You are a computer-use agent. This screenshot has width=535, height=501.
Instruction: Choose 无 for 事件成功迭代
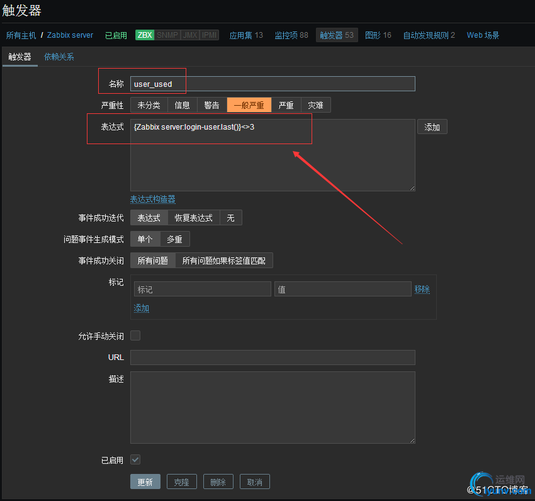point(230,218)
